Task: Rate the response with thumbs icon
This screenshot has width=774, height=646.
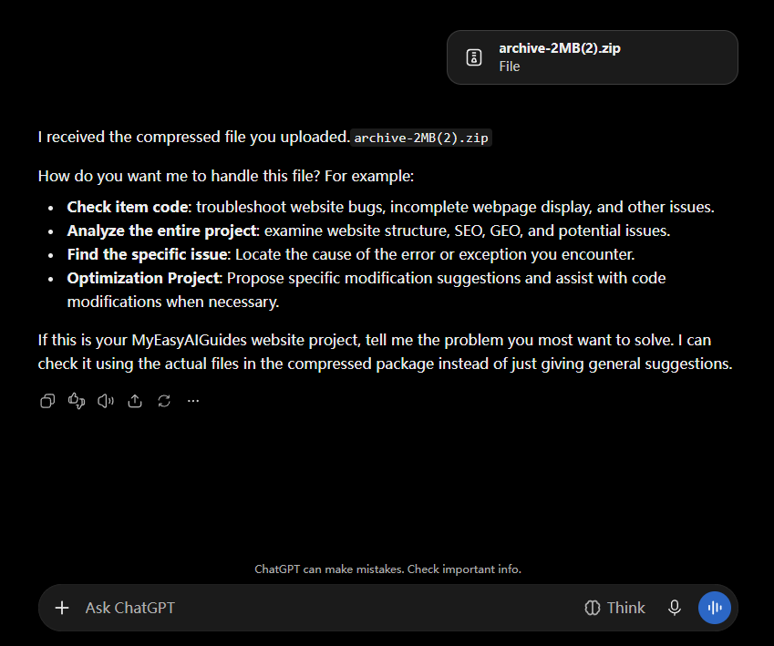Action: (77, 401)
